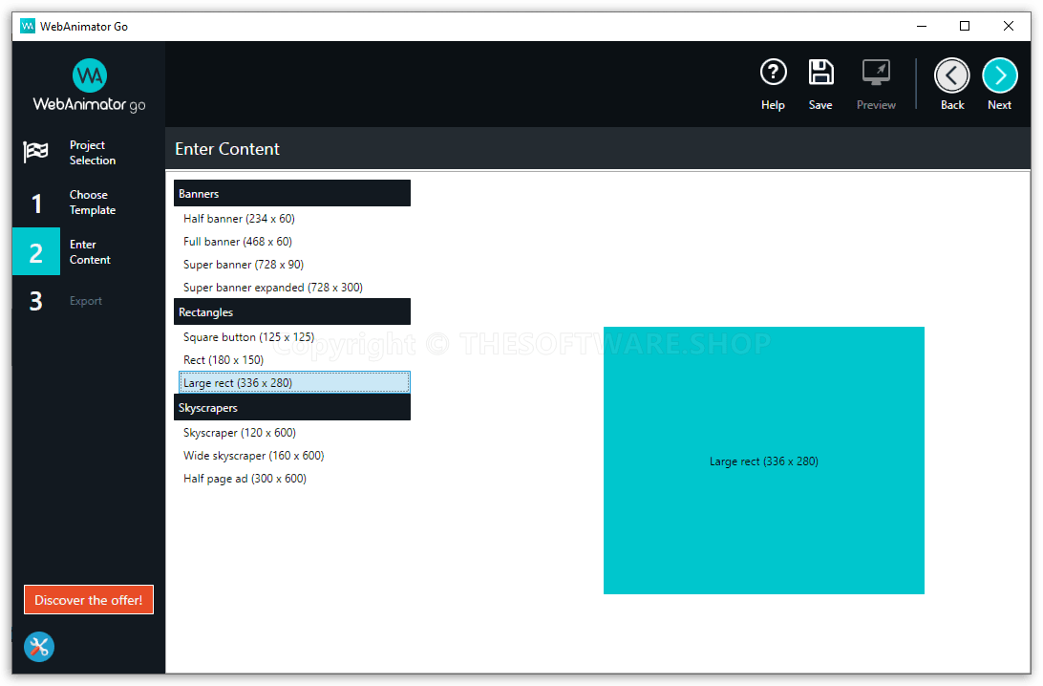Image resolution: width=1043 pixels, height=686 pixels.
Task: Click the Project Selection flag icon
Action: click(x=36, y=153)
